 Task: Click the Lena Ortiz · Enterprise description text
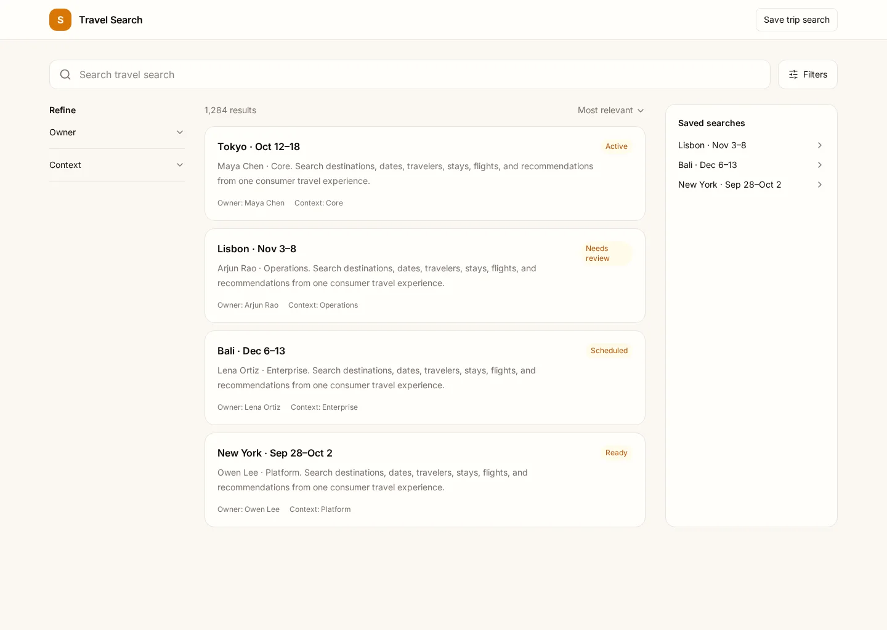coord(376,378)
